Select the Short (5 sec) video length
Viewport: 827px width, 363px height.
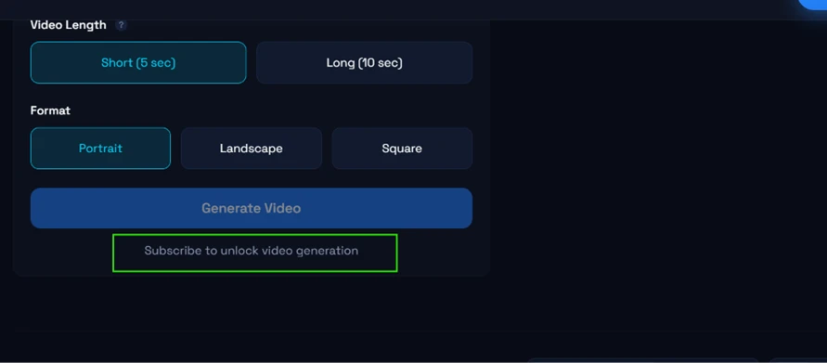[x=138, y=63]
